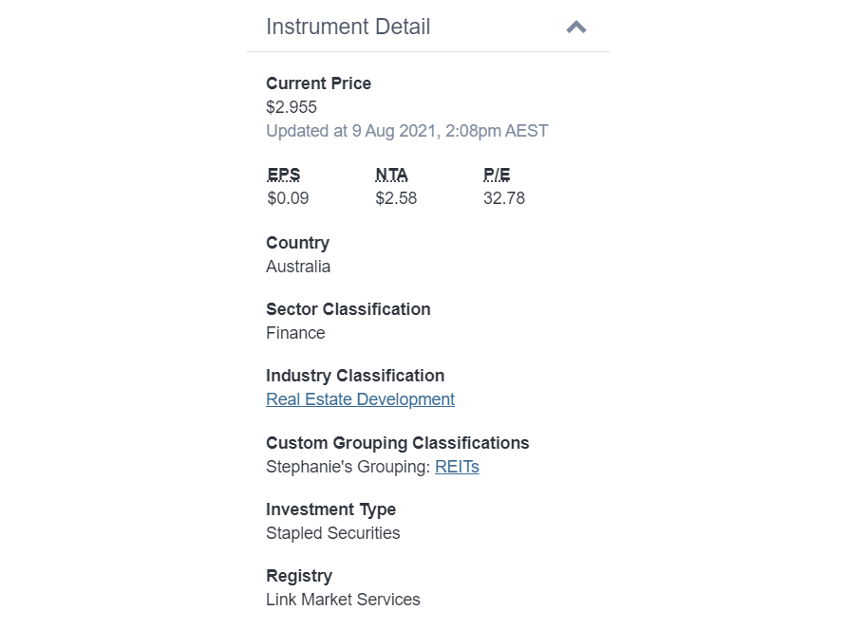Click the Current Price heading
The height and width of the screenshot is (629, 866).
(318, 83)
